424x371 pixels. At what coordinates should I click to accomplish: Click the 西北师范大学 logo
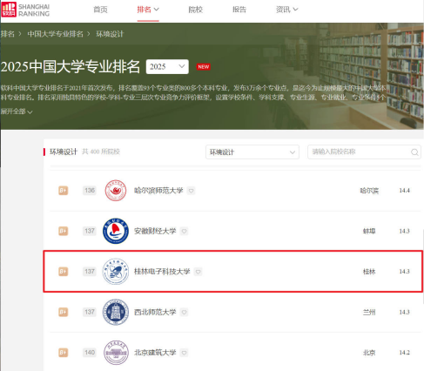116,312
